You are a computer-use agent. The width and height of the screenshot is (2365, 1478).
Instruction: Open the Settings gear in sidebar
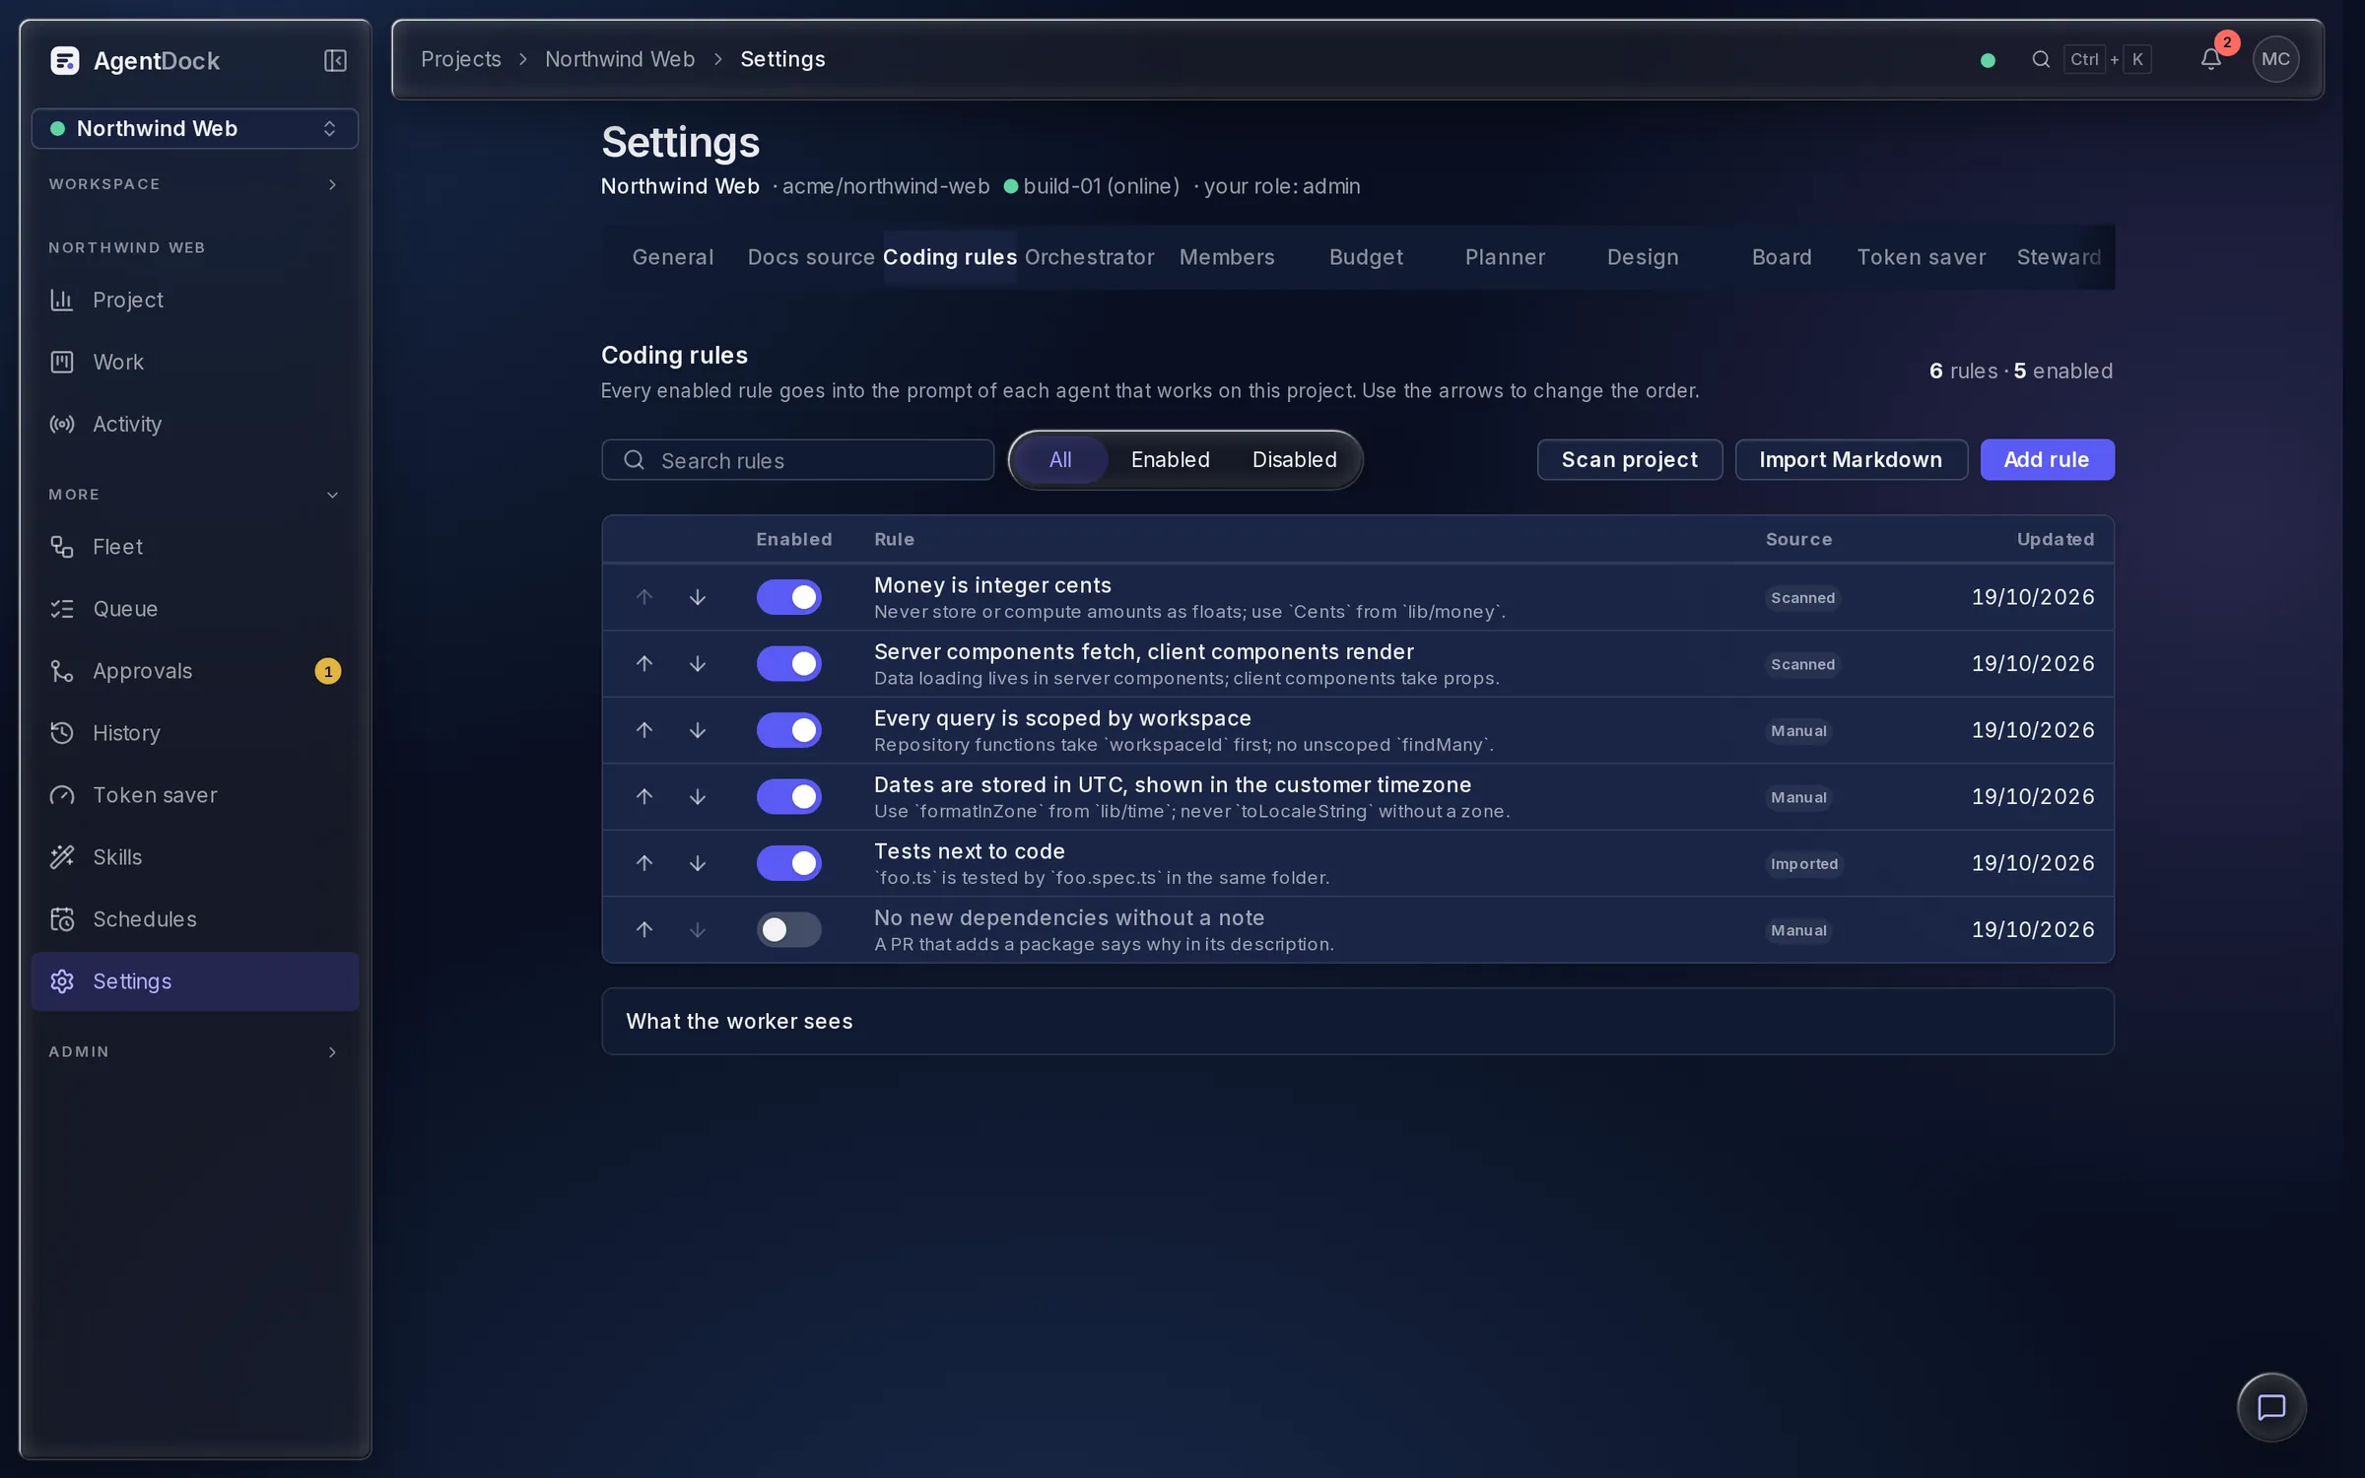click(62, 981)
